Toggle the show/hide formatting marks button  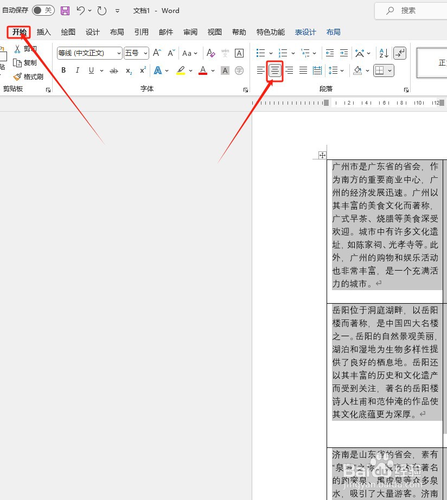(x=399, y=53)
